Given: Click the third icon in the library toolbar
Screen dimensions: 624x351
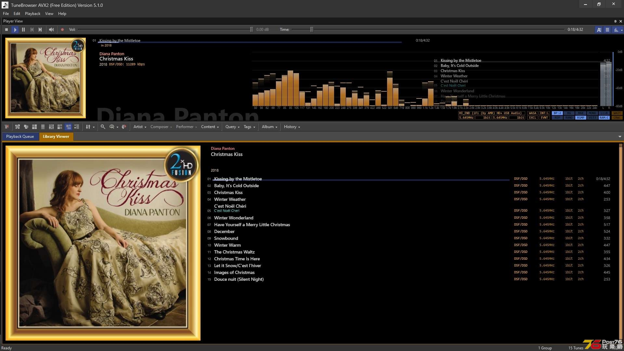Looking at the screenshot, I should pyautogui.click(x=26, y=127).
